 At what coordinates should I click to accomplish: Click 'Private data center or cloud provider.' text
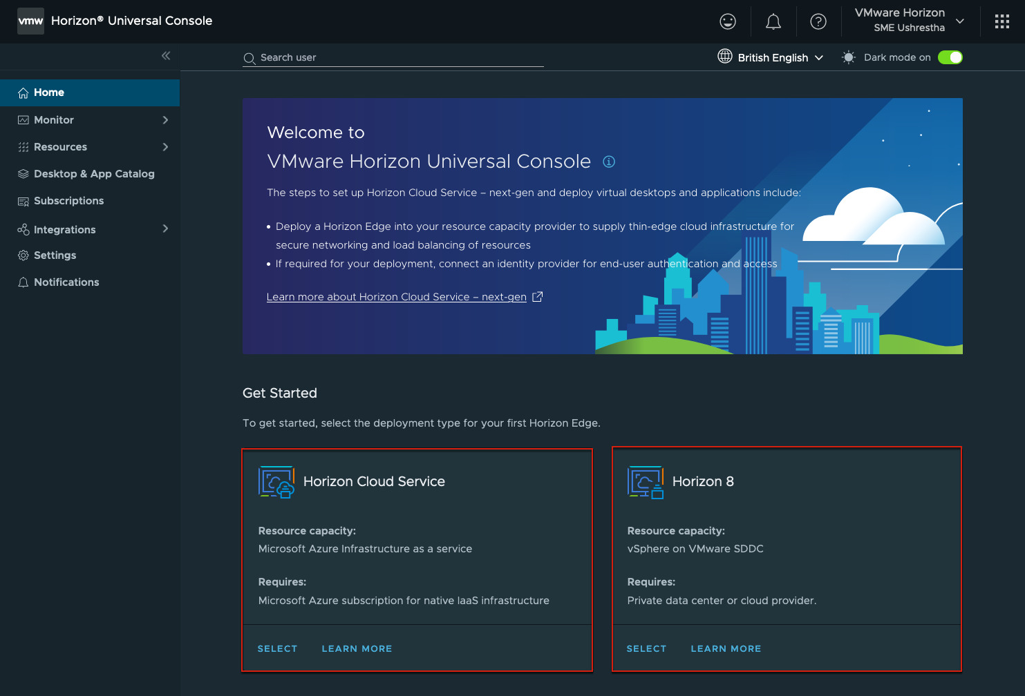(x=722, y=601)
